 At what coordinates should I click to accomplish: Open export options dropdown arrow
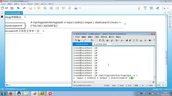point(168,8)
